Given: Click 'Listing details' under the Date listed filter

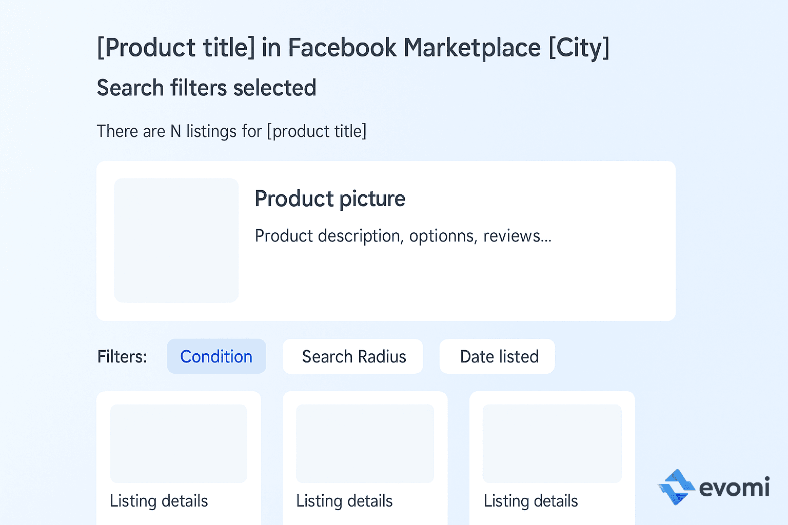Looking at the screenshot, I should point(531,501).
